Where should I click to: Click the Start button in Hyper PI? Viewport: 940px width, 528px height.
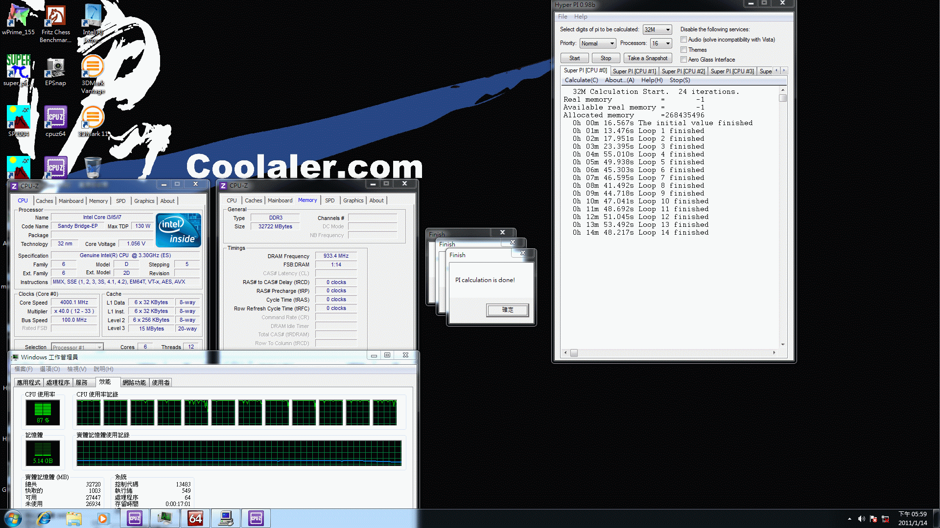574,58
